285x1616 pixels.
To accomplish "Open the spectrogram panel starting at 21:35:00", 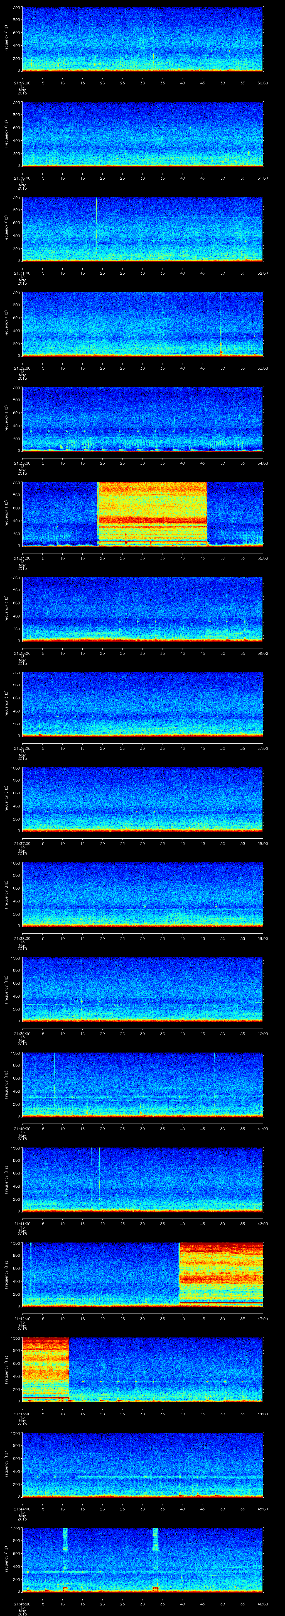I will coord(142,609).
